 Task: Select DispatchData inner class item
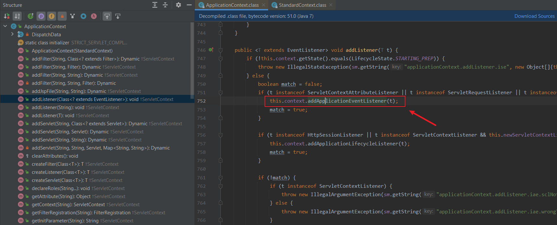(46, 35)
